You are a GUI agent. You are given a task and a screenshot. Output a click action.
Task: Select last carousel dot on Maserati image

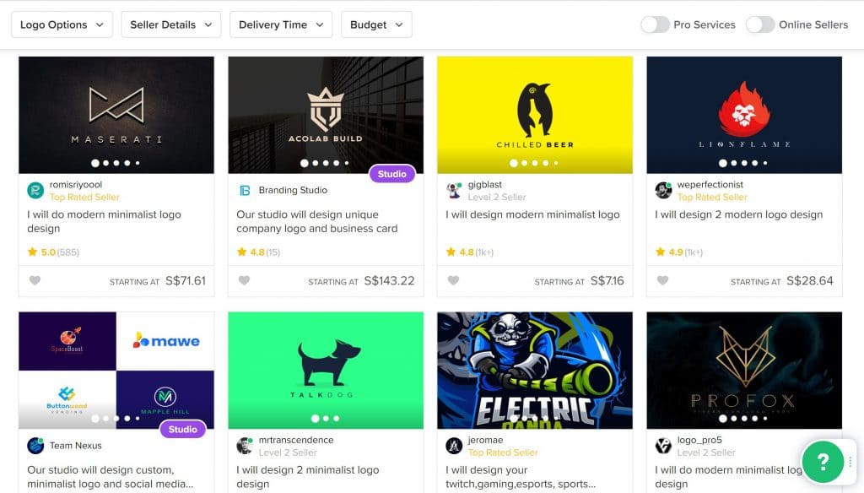point(138,163)
